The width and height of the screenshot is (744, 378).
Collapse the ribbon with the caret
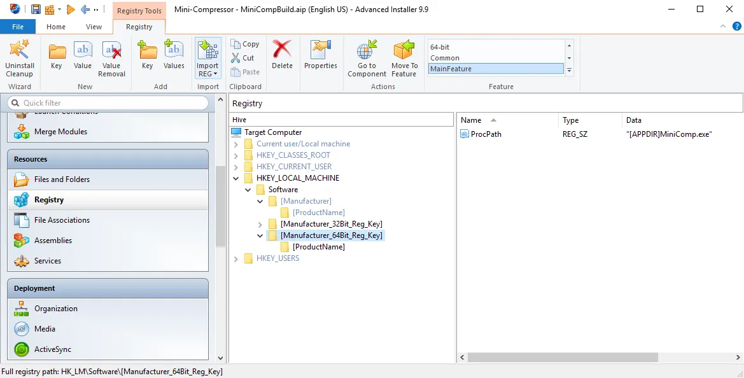(723, 27)
